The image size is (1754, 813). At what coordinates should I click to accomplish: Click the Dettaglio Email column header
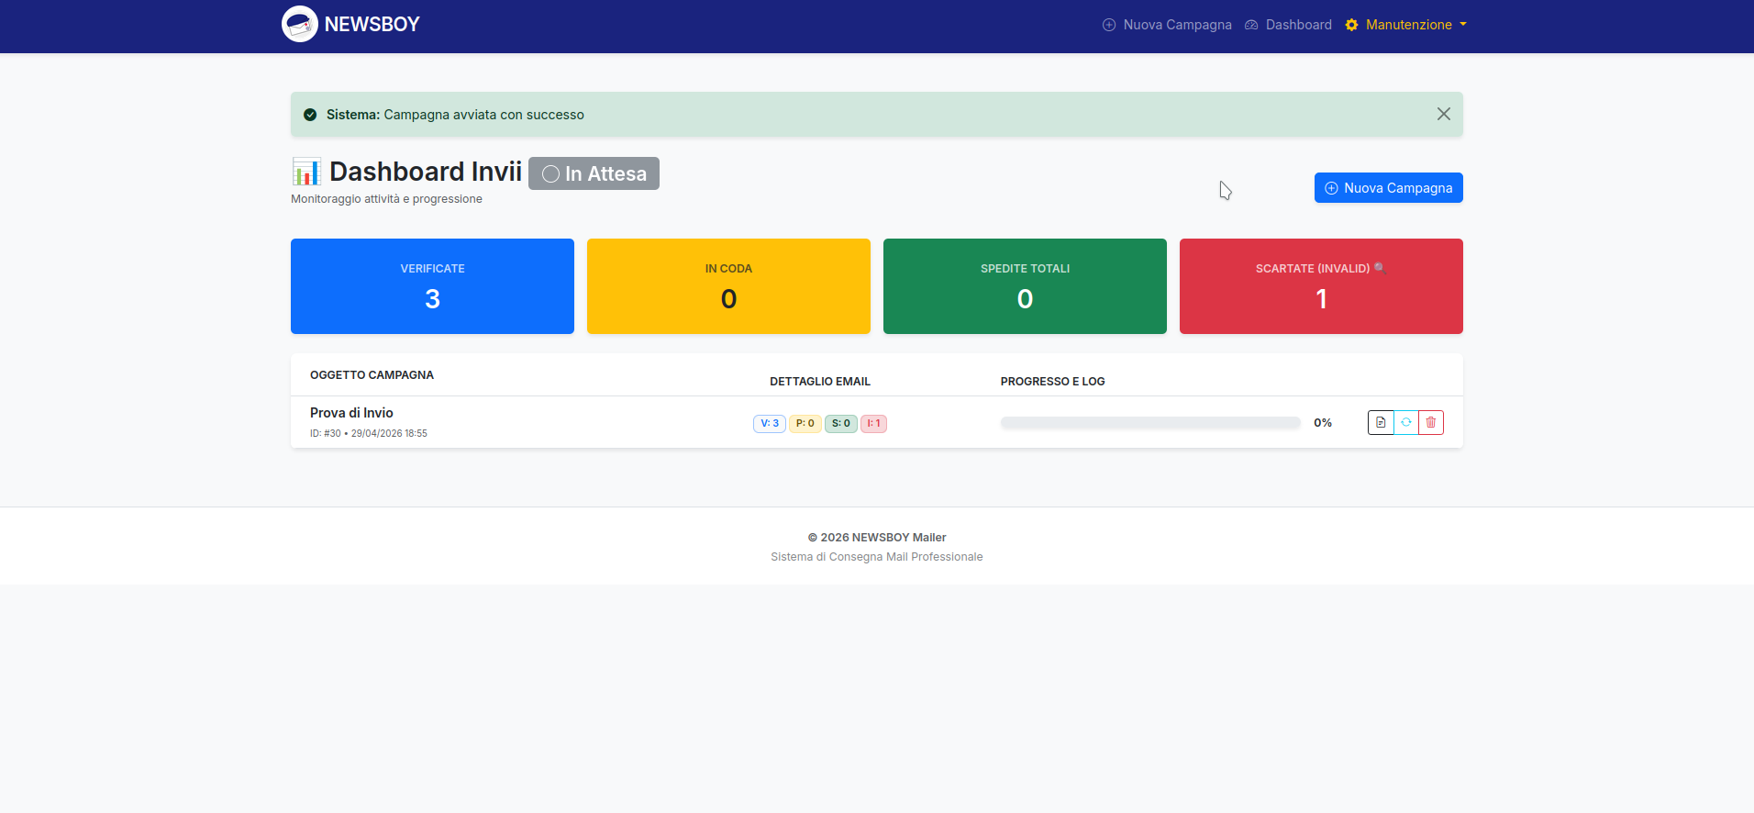pos(820,382)
